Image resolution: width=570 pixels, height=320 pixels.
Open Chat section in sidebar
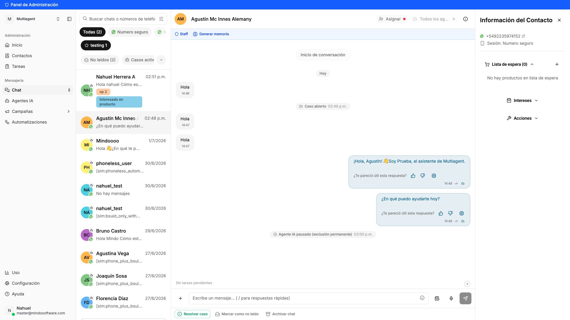[38, 90]
